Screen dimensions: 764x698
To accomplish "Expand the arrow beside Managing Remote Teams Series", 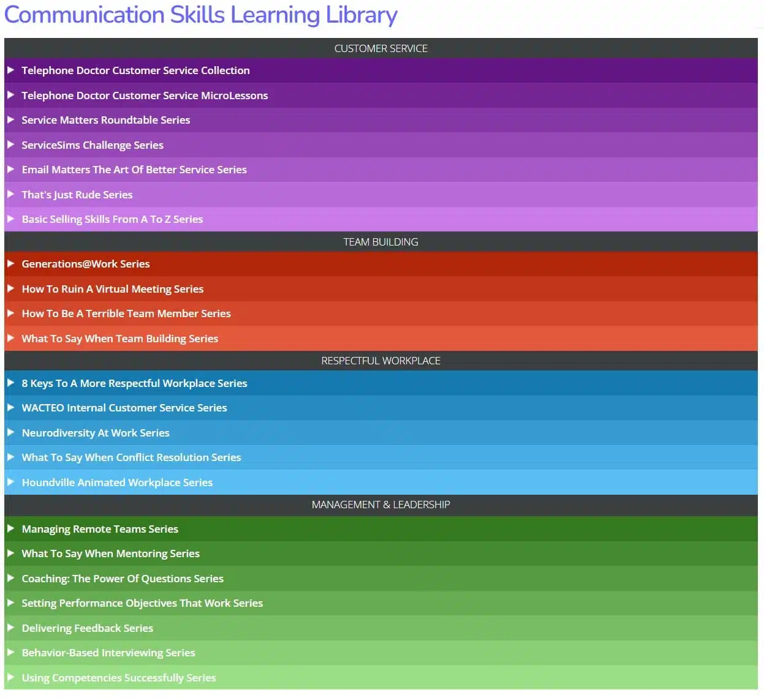I will (x=10, y=529).
